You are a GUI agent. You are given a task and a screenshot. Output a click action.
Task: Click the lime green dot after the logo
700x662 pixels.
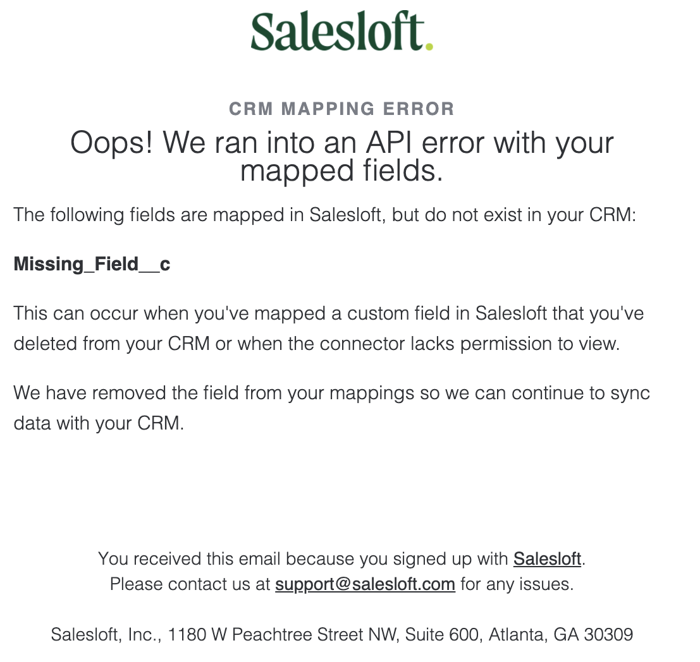pos(429,45)
